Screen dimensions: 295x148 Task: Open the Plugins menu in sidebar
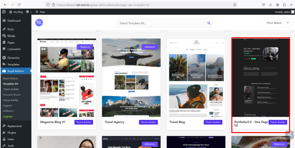(12, 132)
